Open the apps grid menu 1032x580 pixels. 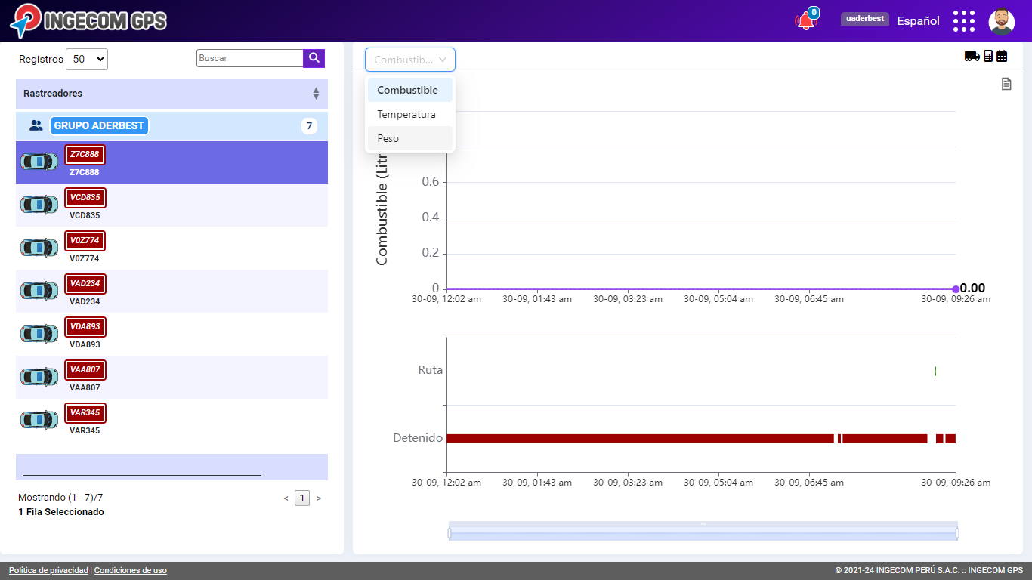tap(963, 21)
